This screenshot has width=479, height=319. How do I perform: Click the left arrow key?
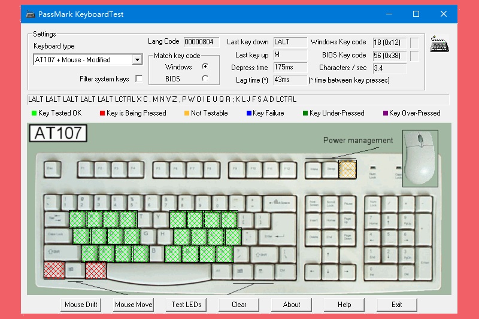312,271
